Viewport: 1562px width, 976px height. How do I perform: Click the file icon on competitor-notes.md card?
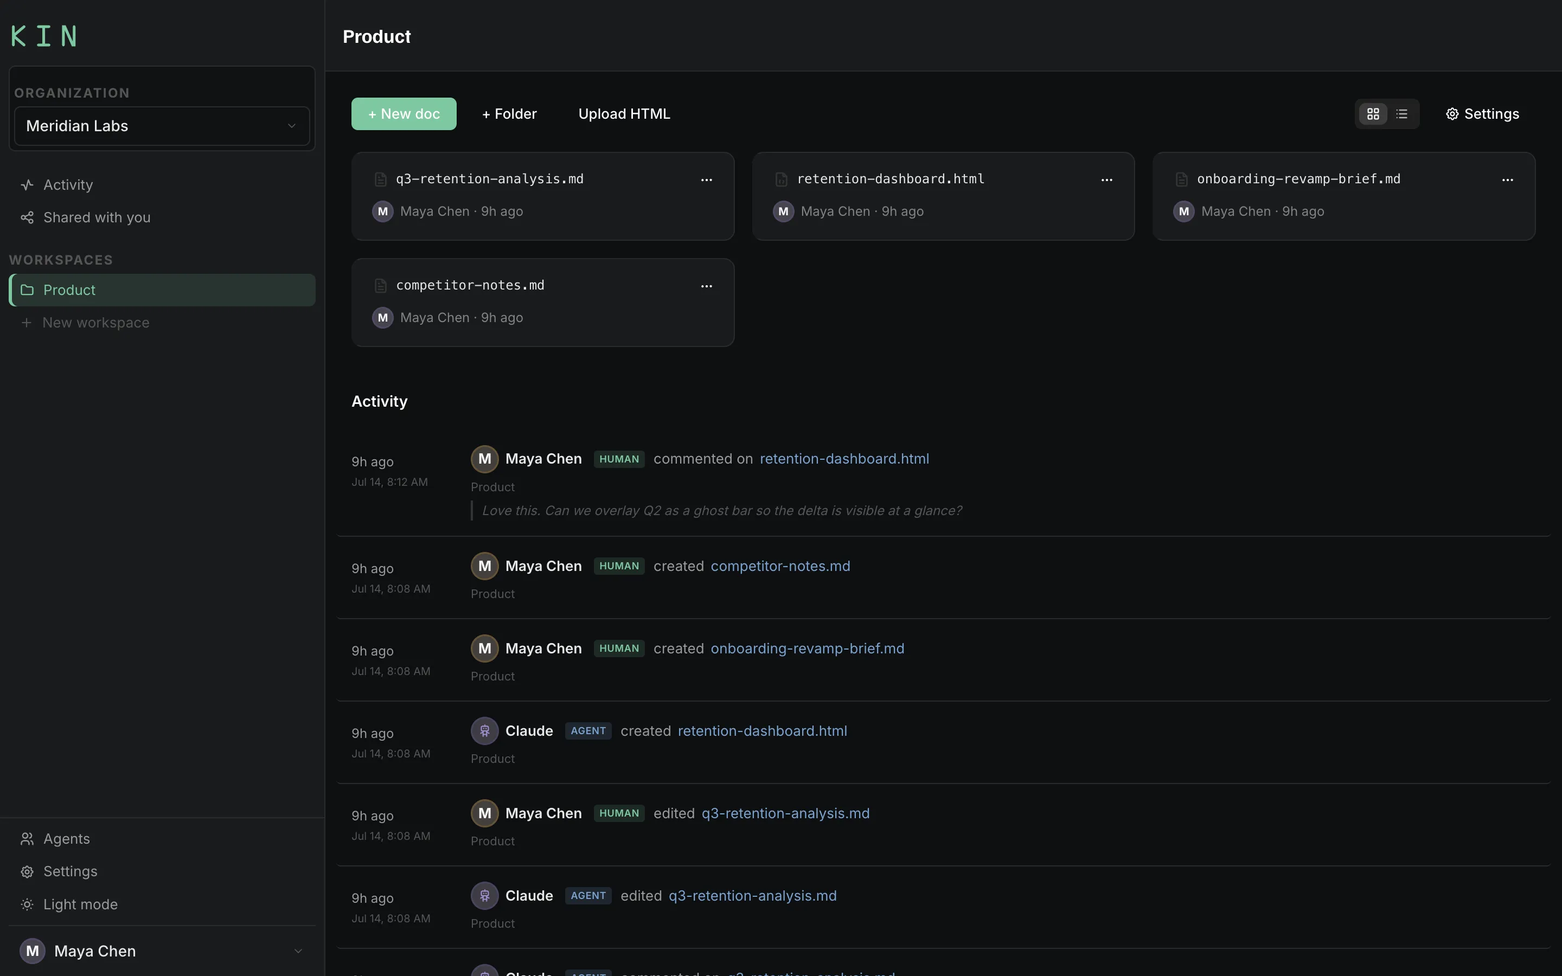(x=381, y=285)
